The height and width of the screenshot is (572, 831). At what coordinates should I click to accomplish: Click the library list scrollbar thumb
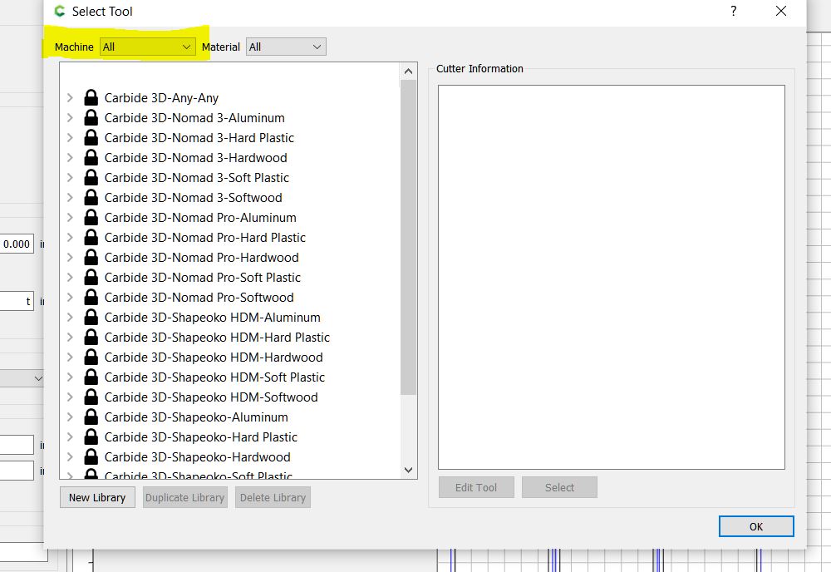pos(409,237)
